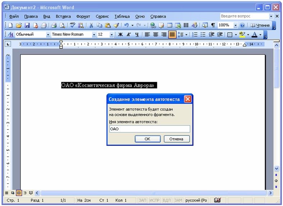Open the font color palette arrow
The width and height of the screenshot is (283, 206).
(260, 34)
